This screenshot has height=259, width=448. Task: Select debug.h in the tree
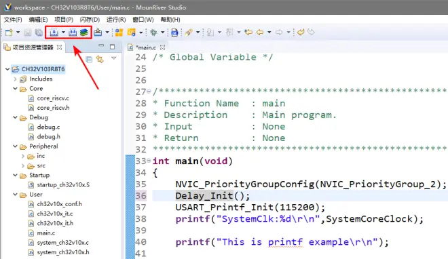(x=49, y=137)
